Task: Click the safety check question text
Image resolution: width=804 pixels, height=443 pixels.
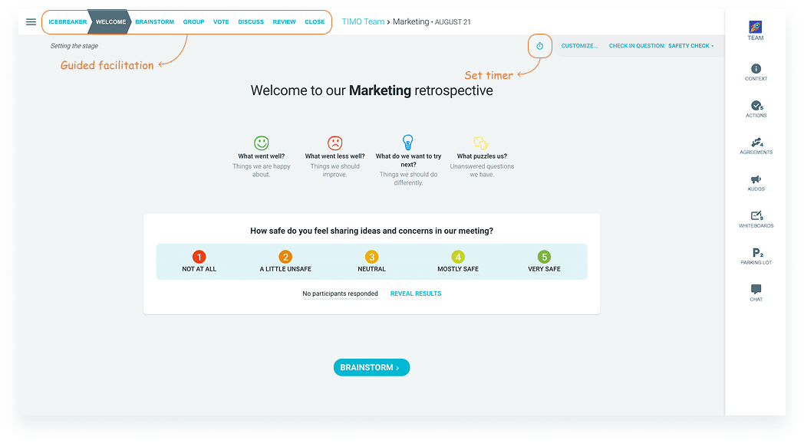Action: pos(372,231)
